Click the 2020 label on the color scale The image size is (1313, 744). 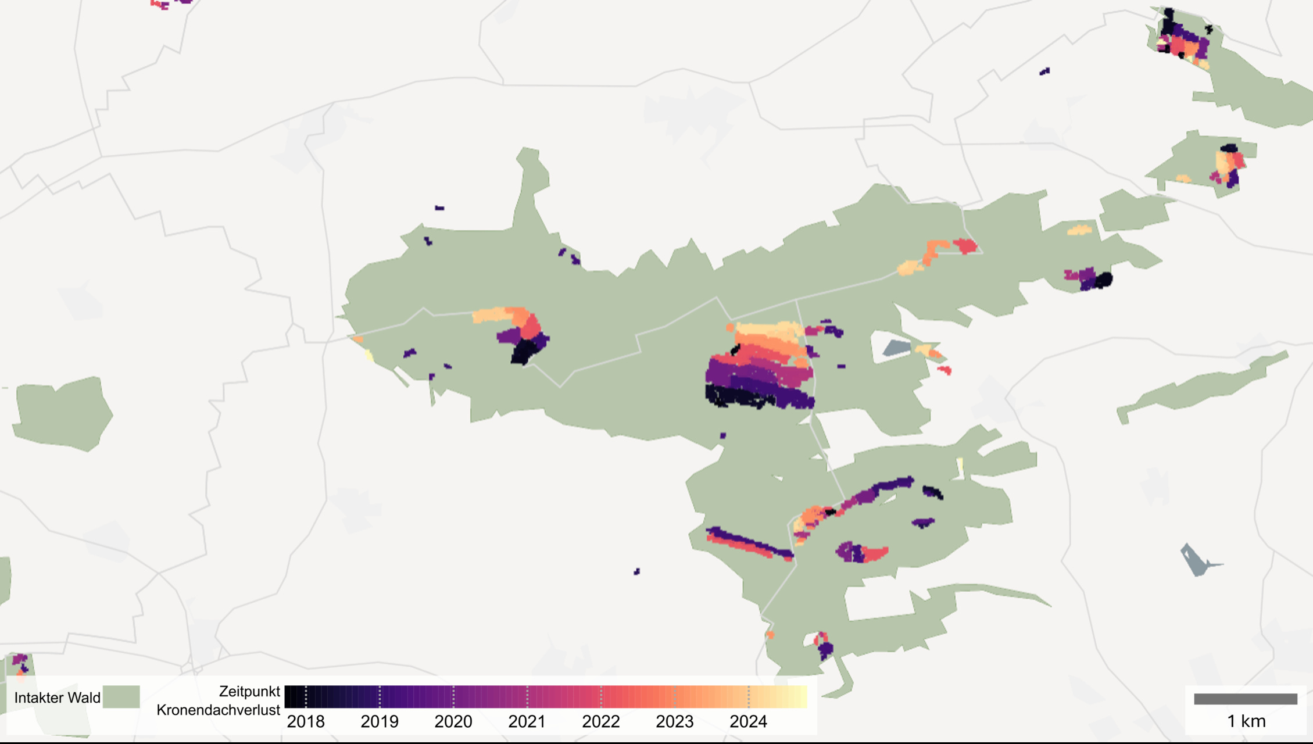click(453, 722)
